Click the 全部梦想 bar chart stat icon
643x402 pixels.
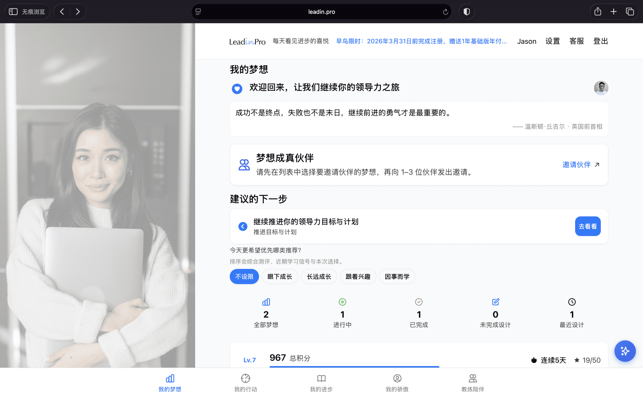click(x=266, y=302)
